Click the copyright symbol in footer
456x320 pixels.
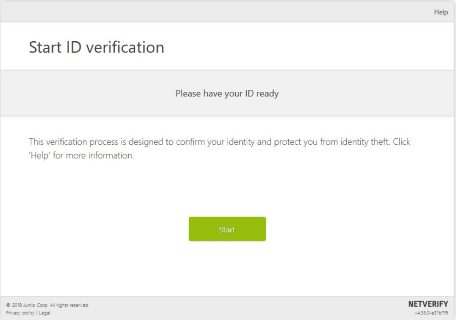coord(8,305)
